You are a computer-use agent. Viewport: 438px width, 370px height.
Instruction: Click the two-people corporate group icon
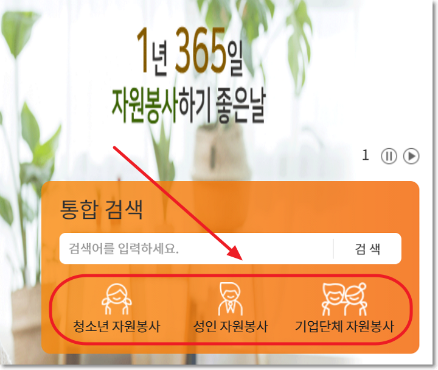[x=344, y=299]
